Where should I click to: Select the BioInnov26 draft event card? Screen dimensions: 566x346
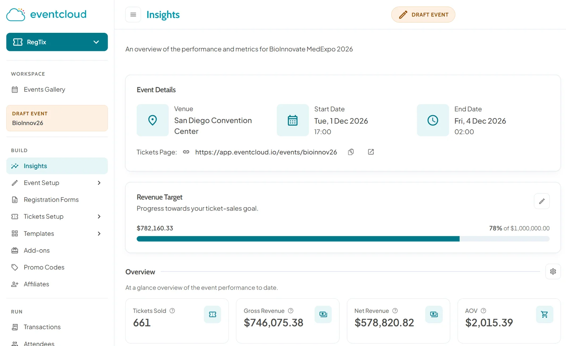57,118
